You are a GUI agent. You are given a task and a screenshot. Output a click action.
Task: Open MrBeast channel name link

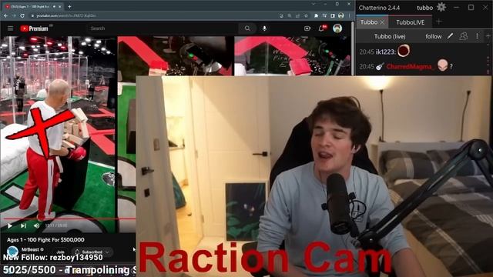31,249
